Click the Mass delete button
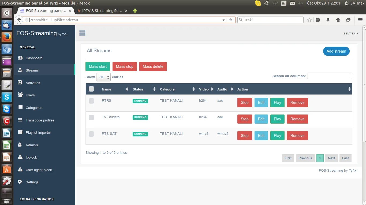Viewport: 366px width, 205px height. coord(153,66)
